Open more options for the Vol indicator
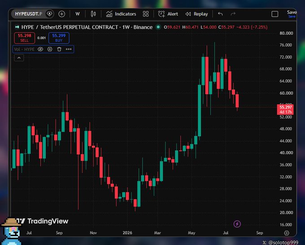Image resolution: width=305 pixels, height=245 pixels. (x=69, y=49)
